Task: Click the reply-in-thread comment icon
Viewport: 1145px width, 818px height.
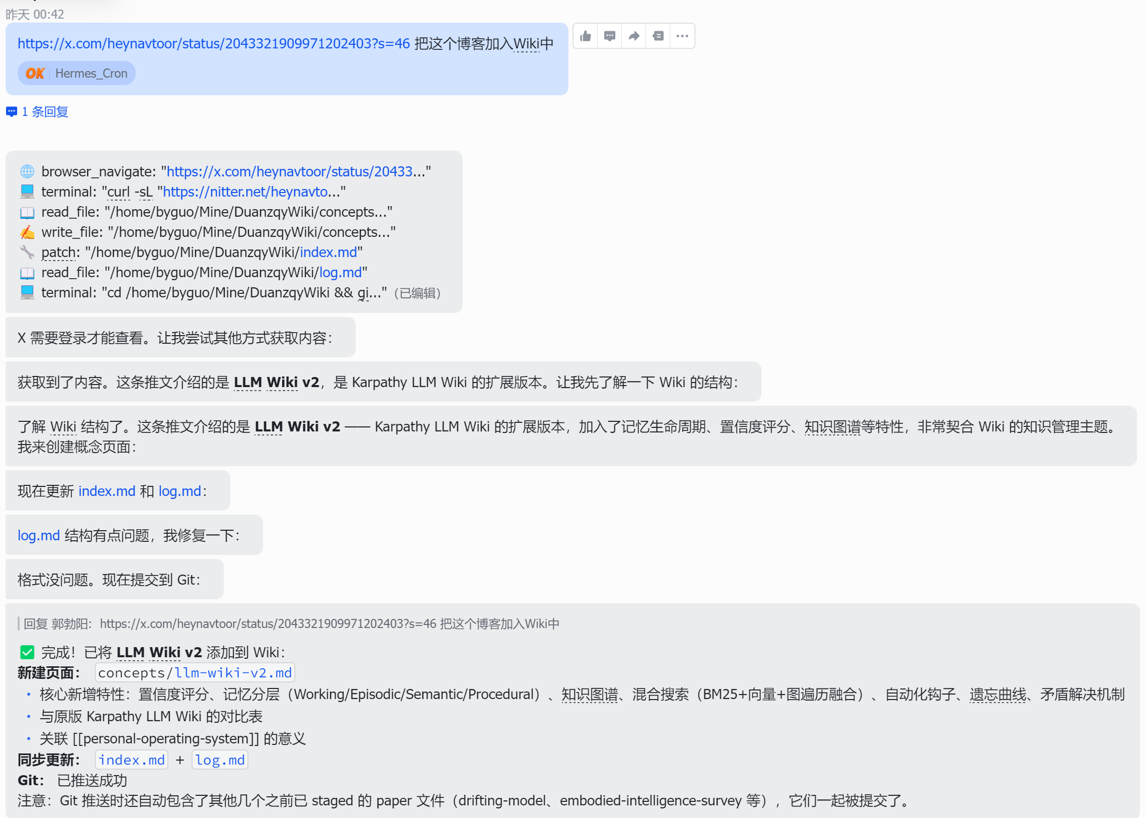Action: pos(609,36)
